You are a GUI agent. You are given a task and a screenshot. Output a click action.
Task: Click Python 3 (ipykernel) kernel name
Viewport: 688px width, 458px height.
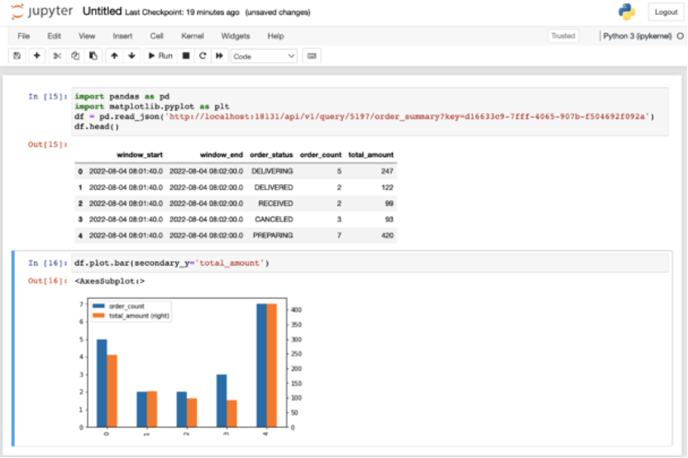coord(637,36)
